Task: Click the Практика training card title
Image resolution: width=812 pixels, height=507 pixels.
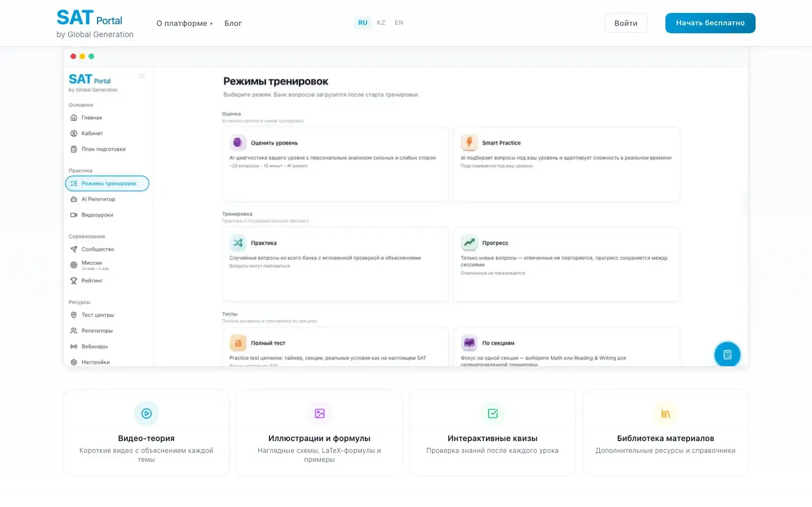Action: coord(264,243)
